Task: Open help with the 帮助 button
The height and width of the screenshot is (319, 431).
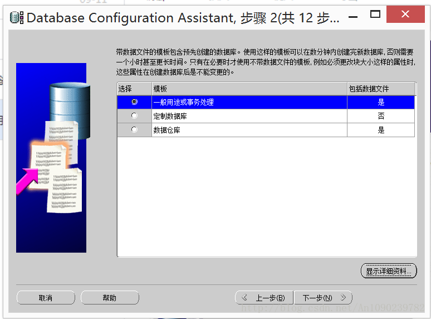Action: pos(110,298)
